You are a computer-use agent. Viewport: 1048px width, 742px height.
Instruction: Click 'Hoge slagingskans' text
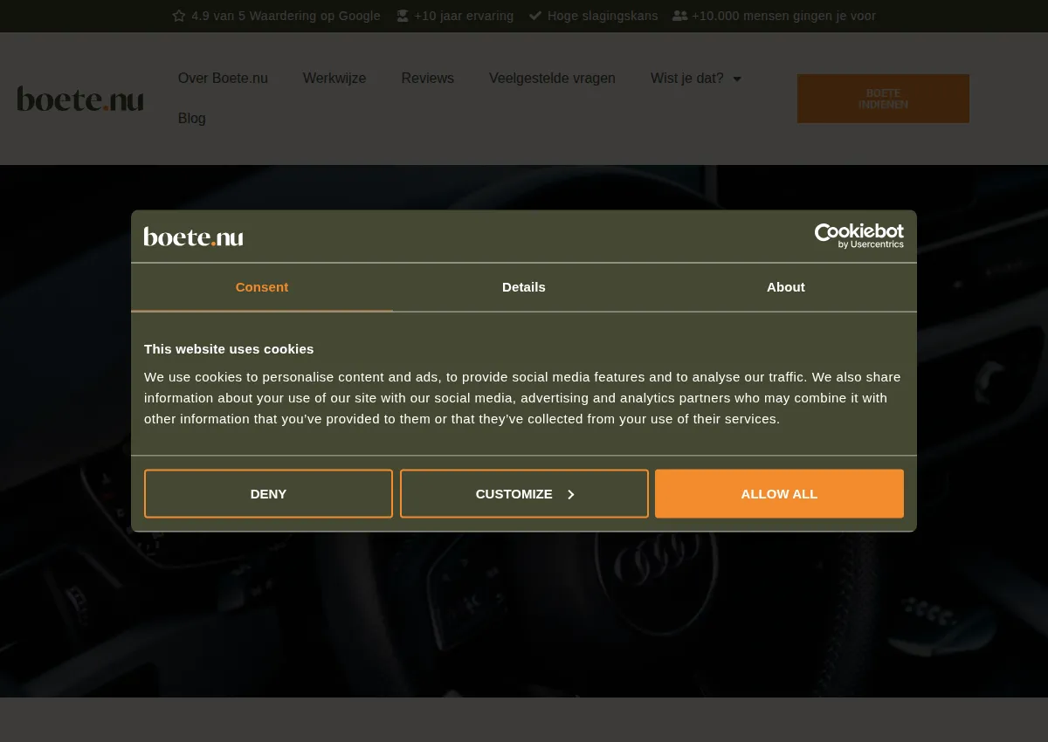click(603, 16)
